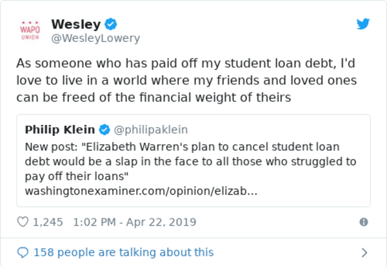Open Philip Klein's quoted profile name
Viewport: 387px width, 267px height.
click(x=60, y=129)
